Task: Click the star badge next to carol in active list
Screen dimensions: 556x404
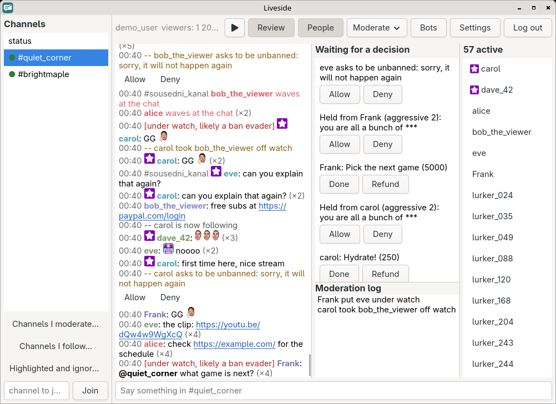Action: (x=474, y=69)
